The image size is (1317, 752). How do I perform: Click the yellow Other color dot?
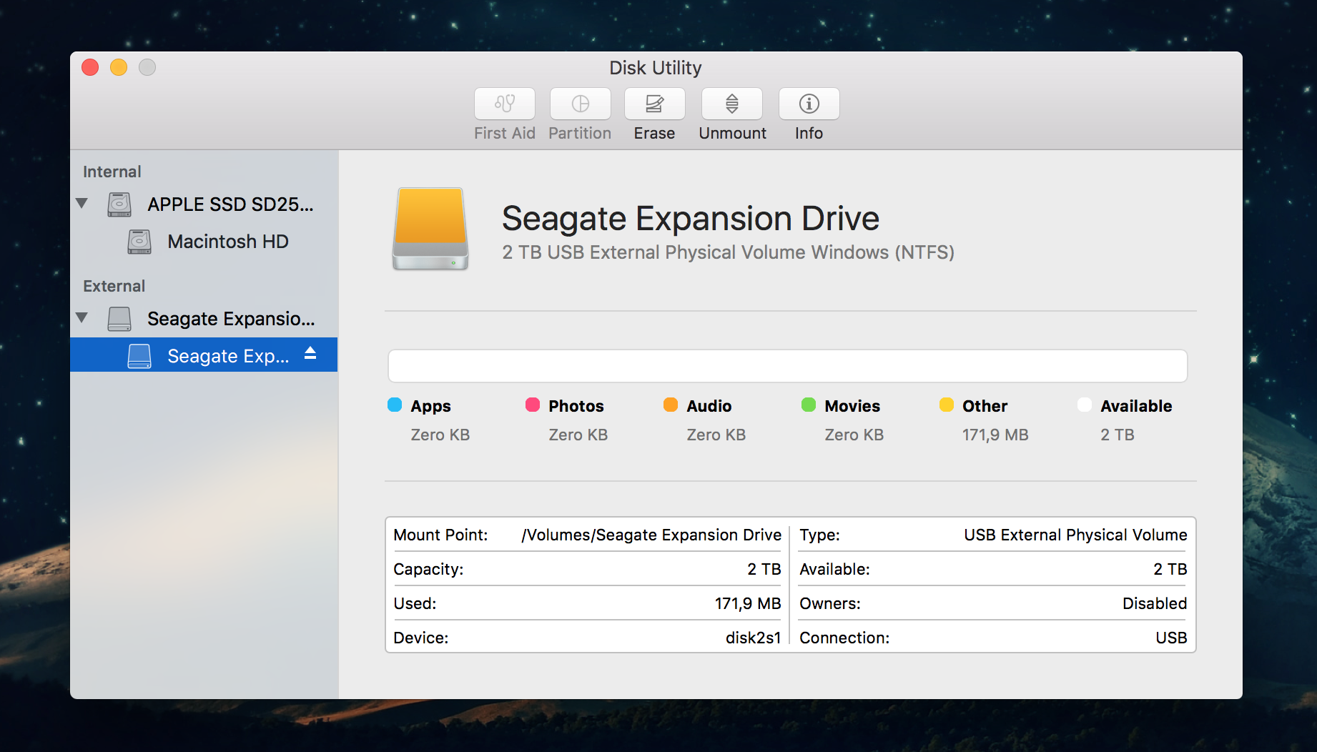(x=947, y=405)
